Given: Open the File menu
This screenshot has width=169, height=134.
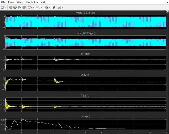Looking at the screenshot, I should (3, 2).
